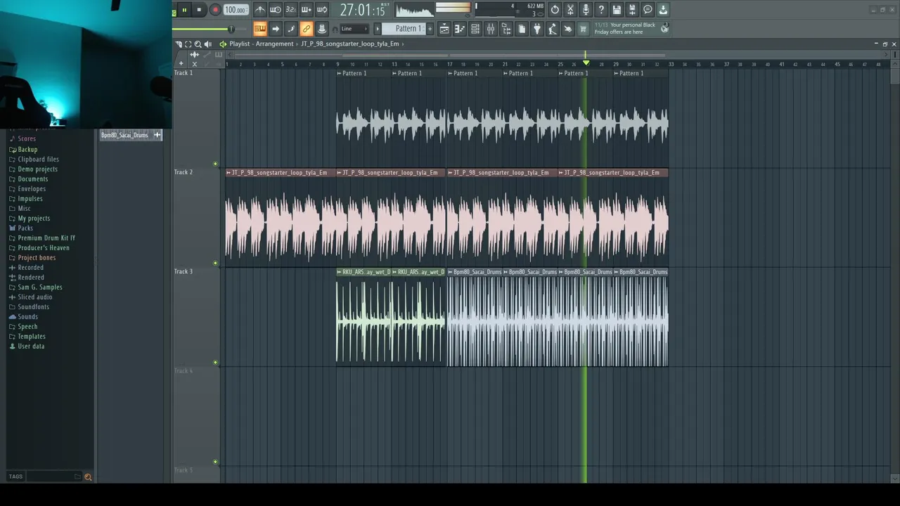Open the Line snap dropdown
Screen dimensions: 900x506
click(x=354, y=29)
